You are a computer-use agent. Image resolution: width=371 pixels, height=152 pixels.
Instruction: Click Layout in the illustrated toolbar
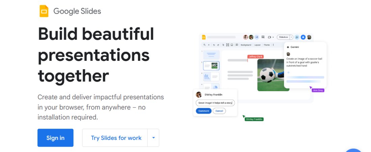coord(257,45)
